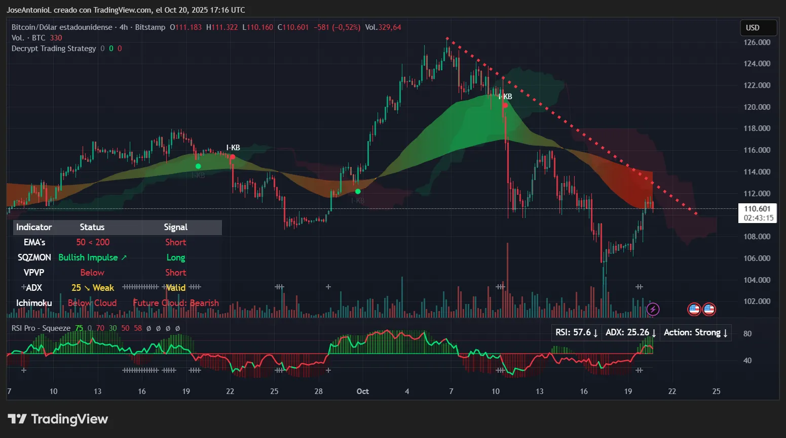Screen dimensions: 786x438
Task: Open the first US flag economic event icon
Action: (694, 309)
